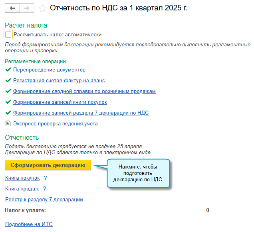Click 'Сформировать декларацию' button

tap(48, 165)
